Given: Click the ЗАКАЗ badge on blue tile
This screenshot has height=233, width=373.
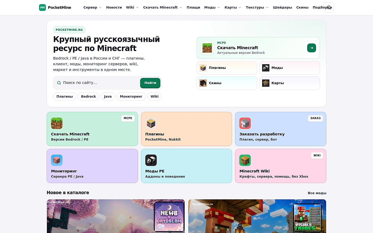Looking at the screenshot, I should click(x=315, y=118).
